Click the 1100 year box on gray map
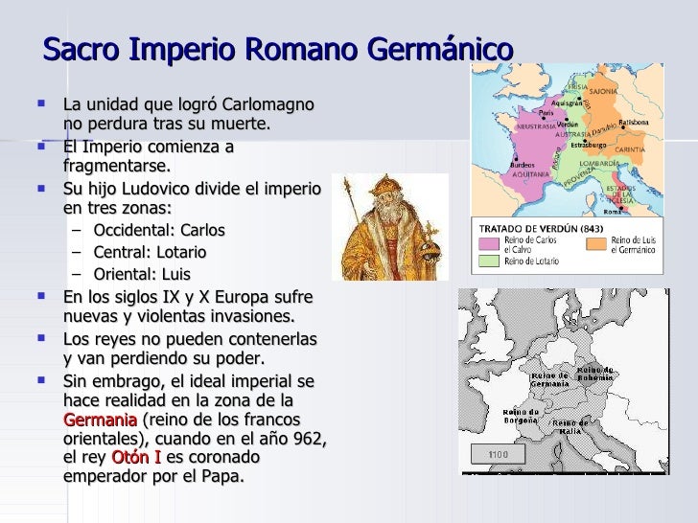 pyautogui.click(x=499, y=454)
